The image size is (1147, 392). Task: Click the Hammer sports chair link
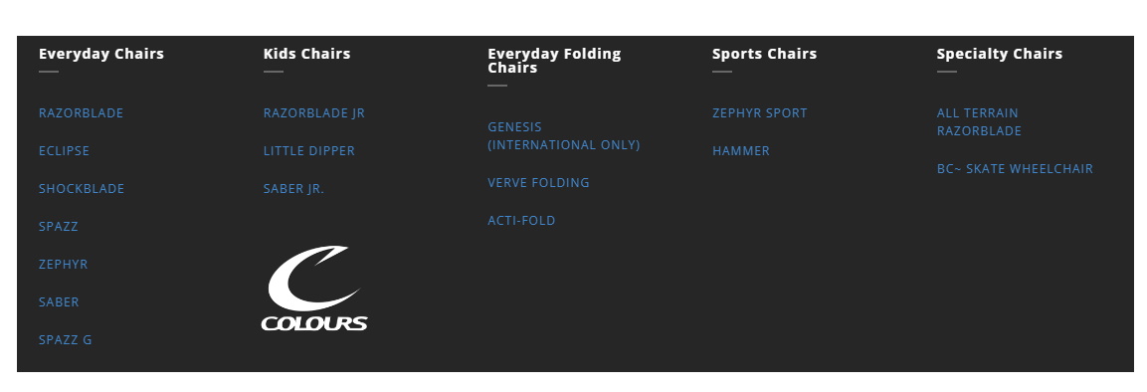pyautogui.click(x=741, y=151)
